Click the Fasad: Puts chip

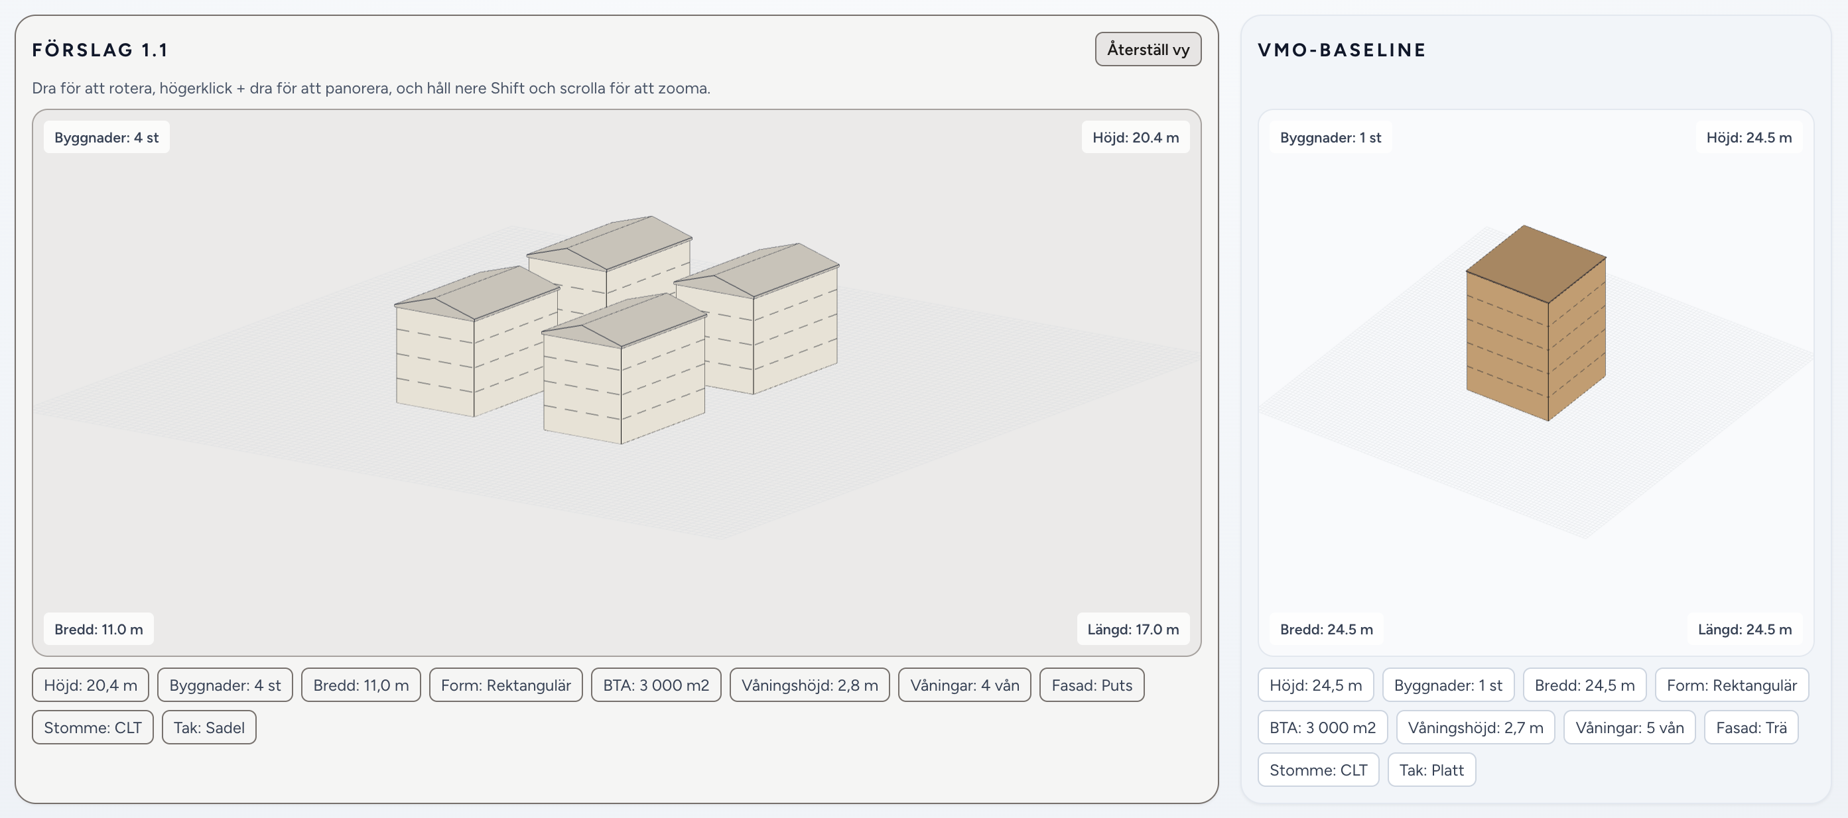pos(1092,685)
